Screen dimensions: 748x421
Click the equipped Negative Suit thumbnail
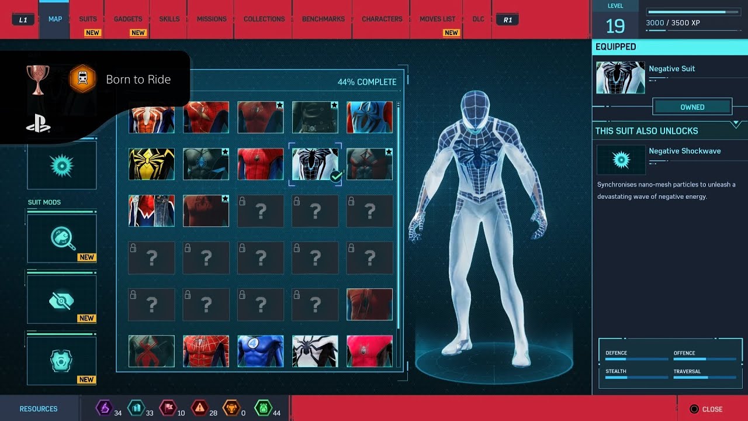coord(621,77)
